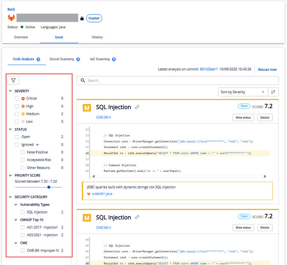Click the High severity orange icon
This screenshot has height=265, width=287.
[23, 106]
